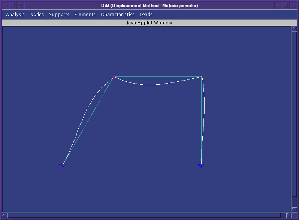Open the Nodes menu

(37, 15)
